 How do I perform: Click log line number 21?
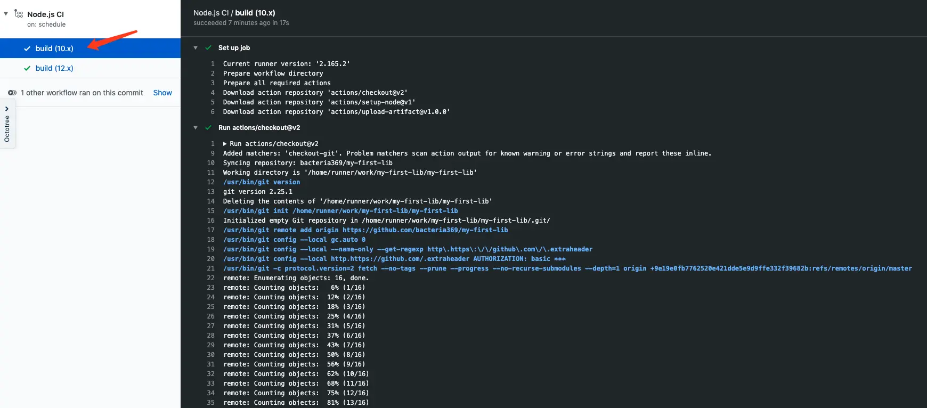point(211,268)
